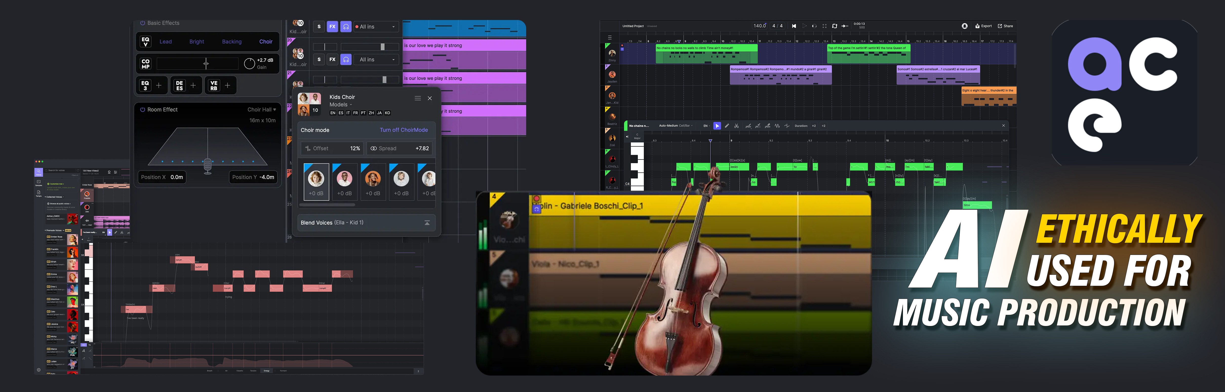The height and width of the screenshot is (392, 1225).
Task: Select the scissors split tool
Action: click(736, 126)
